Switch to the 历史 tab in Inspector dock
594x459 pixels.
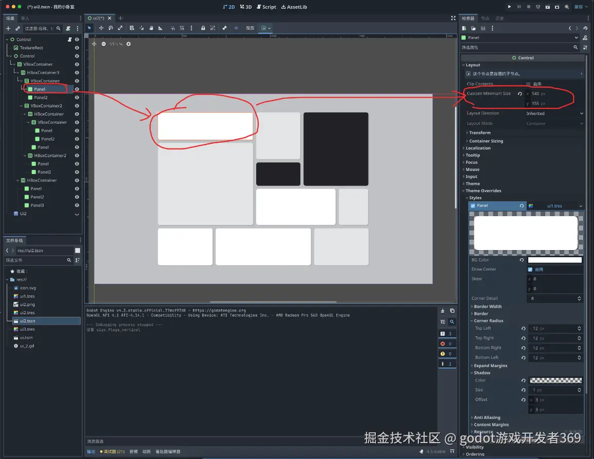[x=500, y=18]
